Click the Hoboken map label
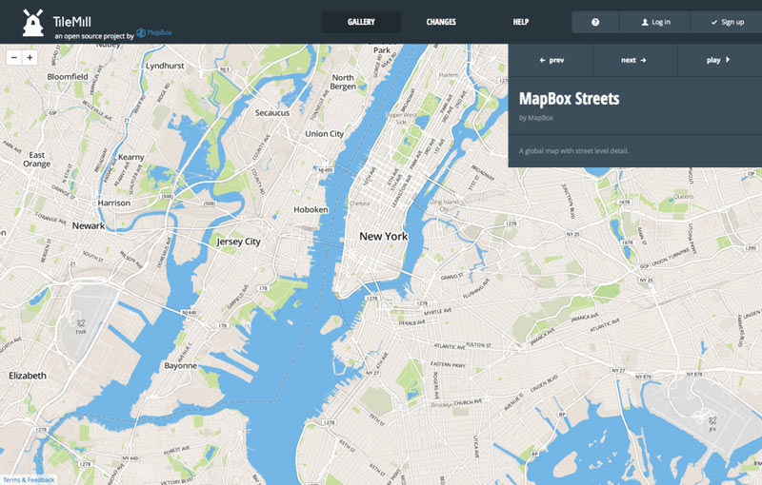Viewport: 762px width, 485px height. pyautogui.click(x=311, y=209)
